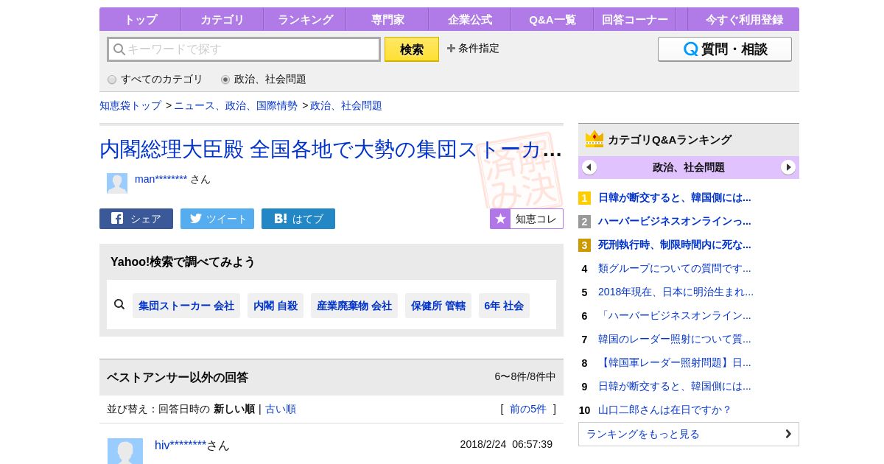Open man******** user profile link

click(161, 179)
